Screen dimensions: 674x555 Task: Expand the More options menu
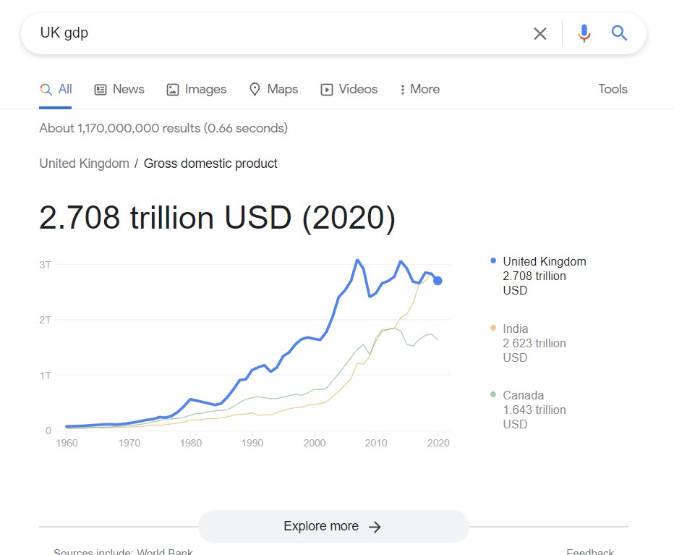[419, 89]
